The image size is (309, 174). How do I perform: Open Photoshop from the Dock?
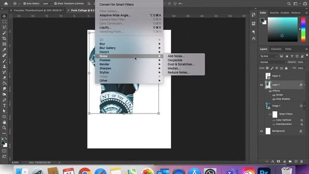pyautogui.click(x=264, y=171)
